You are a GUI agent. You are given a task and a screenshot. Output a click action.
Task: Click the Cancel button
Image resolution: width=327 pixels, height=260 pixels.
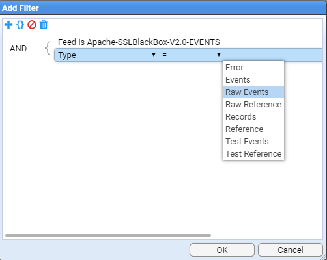pos(291,250)
